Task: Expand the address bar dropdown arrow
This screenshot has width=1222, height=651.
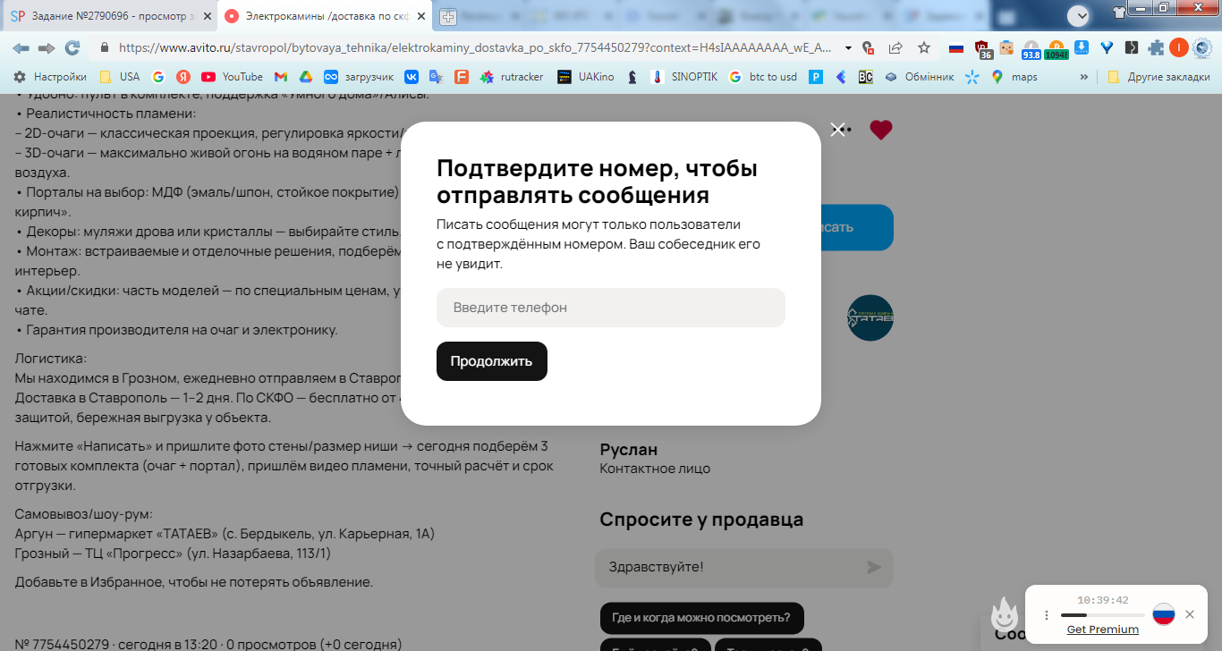Action: [x=848, y=47]
